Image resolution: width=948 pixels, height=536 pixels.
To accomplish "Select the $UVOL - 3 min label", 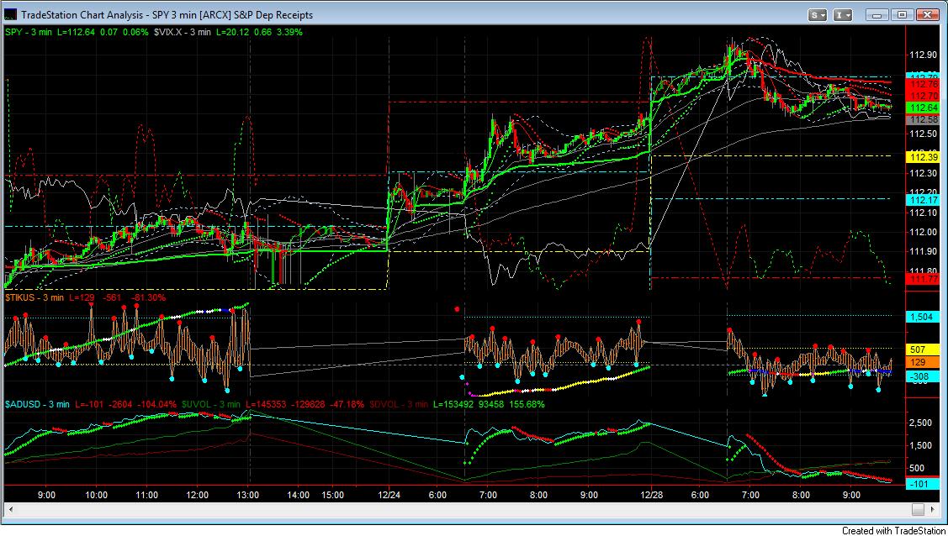I will click(210, 404).
